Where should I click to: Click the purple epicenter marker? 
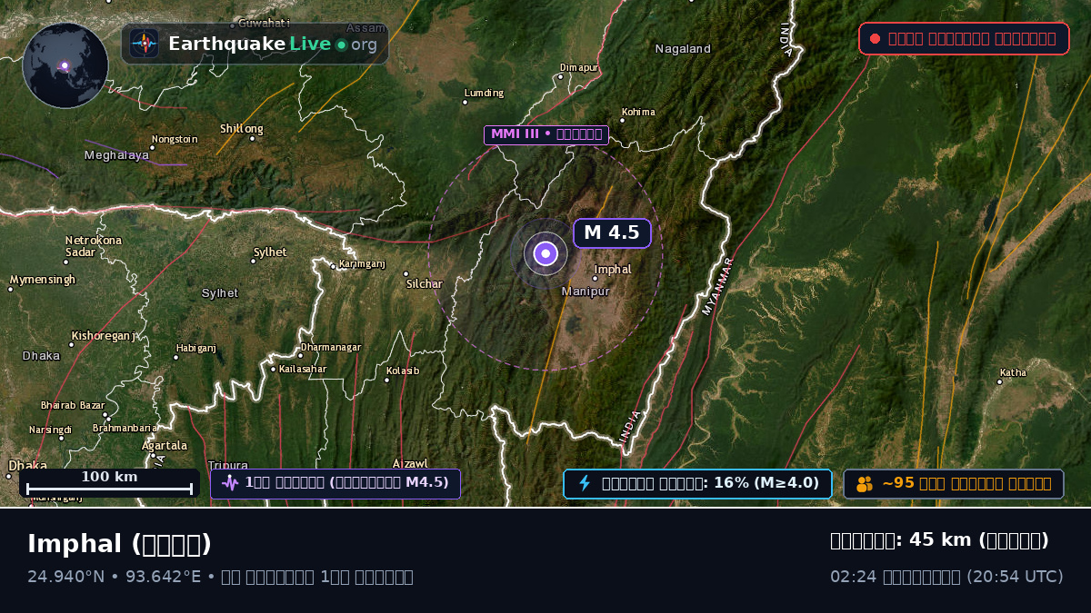545,253
